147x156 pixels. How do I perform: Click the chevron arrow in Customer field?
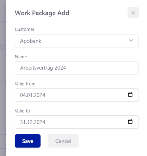(131, 40)
